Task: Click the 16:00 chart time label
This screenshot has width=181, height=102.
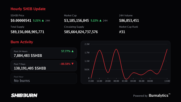Action: pos(99,81)
